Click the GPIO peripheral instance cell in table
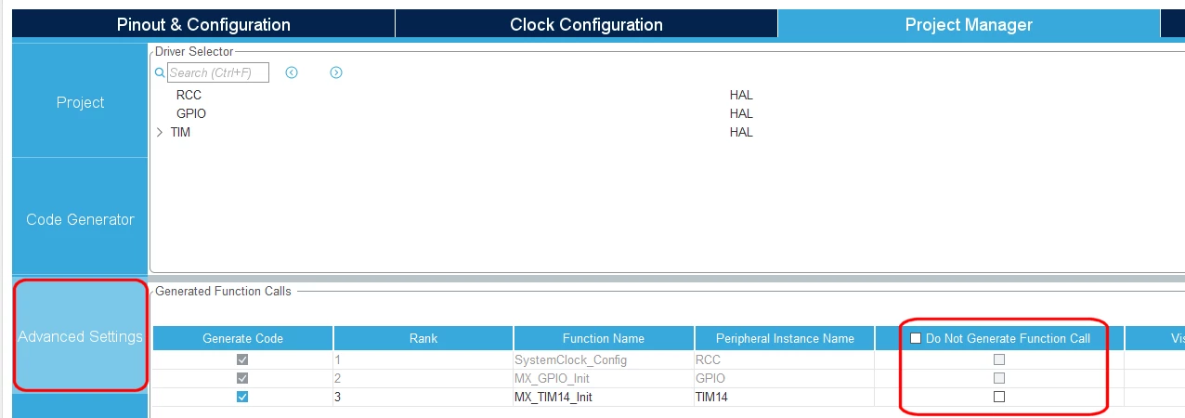The height and width of the screenshot is (418, 1185). coord(785,378)
